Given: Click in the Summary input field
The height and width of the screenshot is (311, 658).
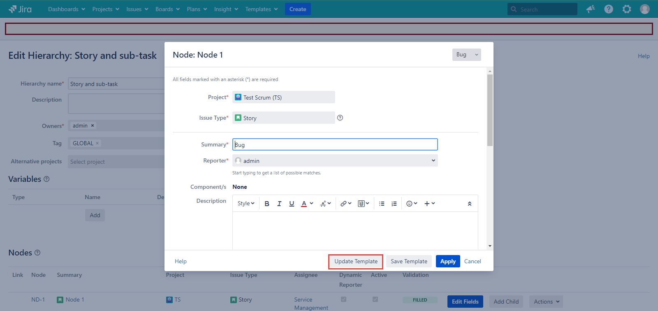Looking at the screenshot, I should click(x=335, y=145).
